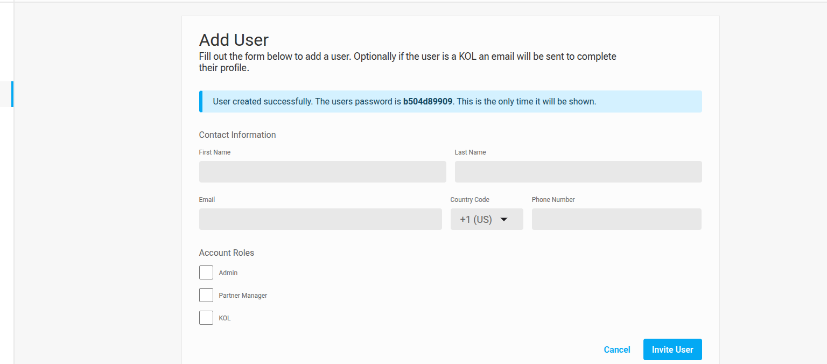Check the Partner Manager role checkbox

(206, 295)
